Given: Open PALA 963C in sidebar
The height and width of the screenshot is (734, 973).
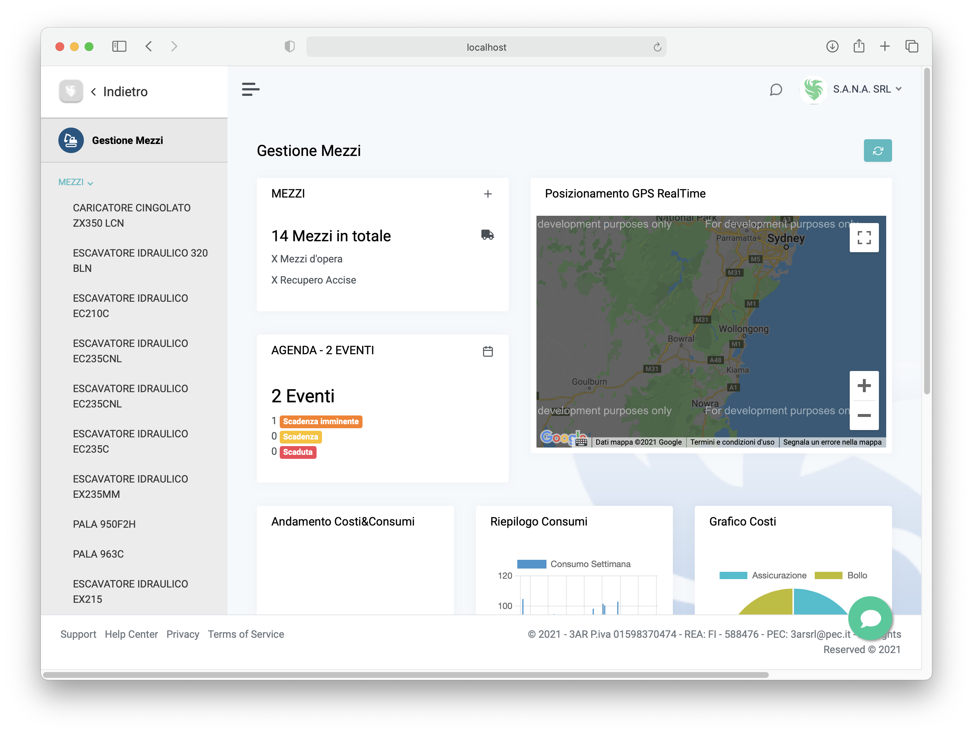Looking at the screenshot, I should 98,554.
